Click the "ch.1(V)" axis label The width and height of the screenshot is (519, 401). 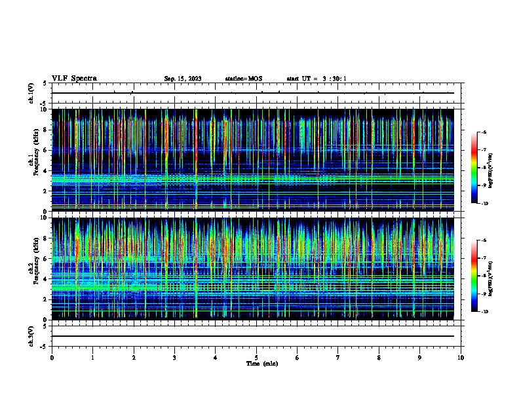coord(31,93)
